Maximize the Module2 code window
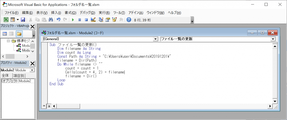This screenshot has width=287, height=120. (x=262, y=33)
